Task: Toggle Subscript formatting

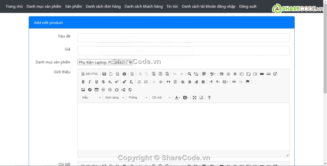Action: [110, 82]
